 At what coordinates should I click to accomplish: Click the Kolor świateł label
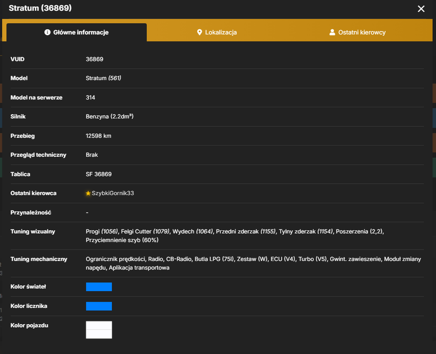28,287
